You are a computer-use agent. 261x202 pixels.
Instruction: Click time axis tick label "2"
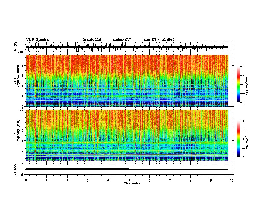pyautogui.click(x=67, y=180)
